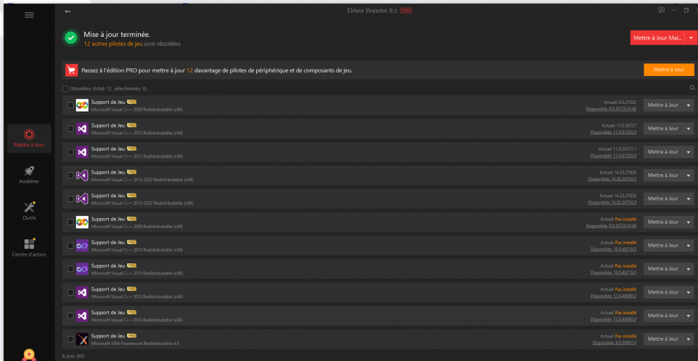Open the Outils tools section

tap(29, 211)
